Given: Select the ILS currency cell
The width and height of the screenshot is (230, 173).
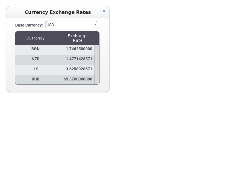Looking at the screenshot, I should [x=35, y=69].
